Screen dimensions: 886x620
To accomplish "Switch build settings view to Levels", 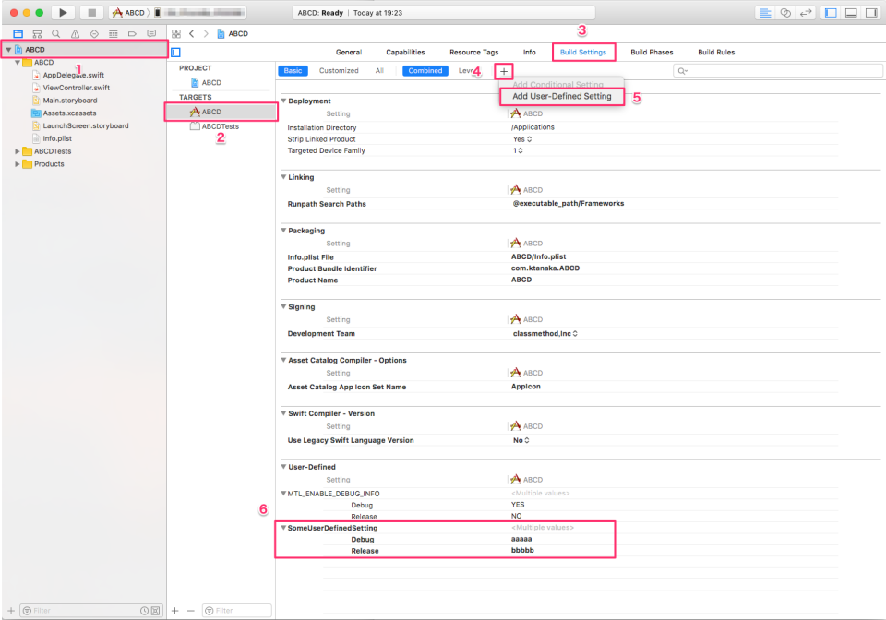I will 467,70.
